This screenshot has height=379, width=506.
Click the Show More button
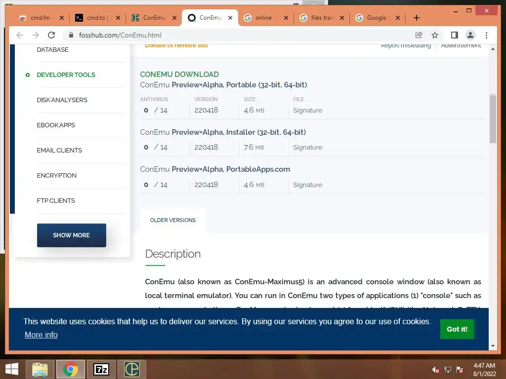[71, 235]
